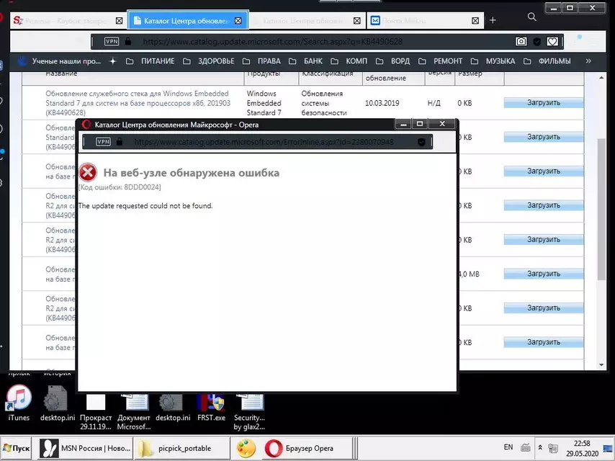This screenshot has height=461, width=615.
Task: Click the keyboard icon in system tray
Action: point(526,447)
